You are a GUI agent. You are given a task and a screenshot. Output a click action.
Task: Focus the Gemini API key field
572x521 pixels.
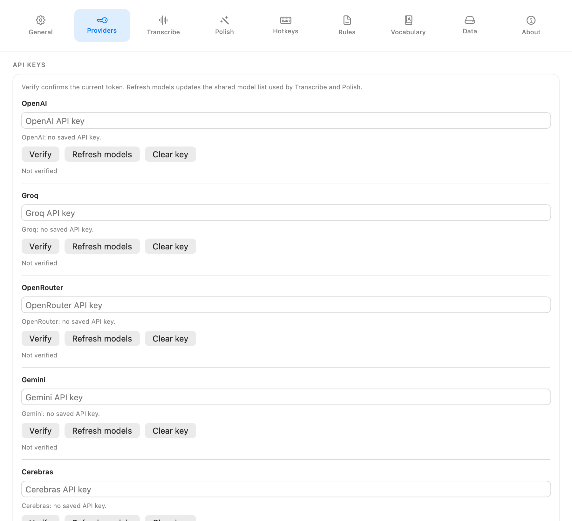coord(286,397)
